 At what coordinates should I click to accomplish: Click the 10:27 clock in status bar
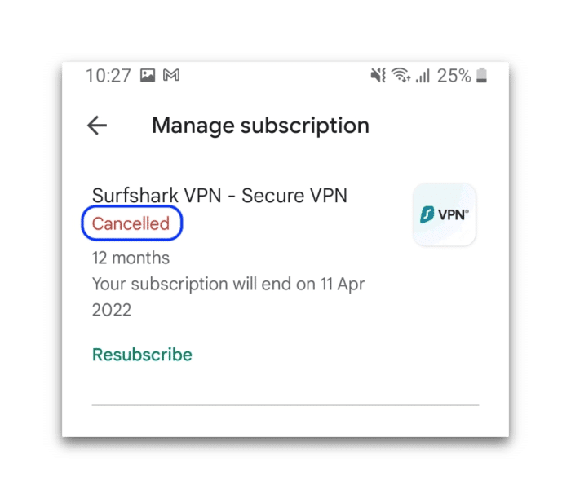pos(108,76)
